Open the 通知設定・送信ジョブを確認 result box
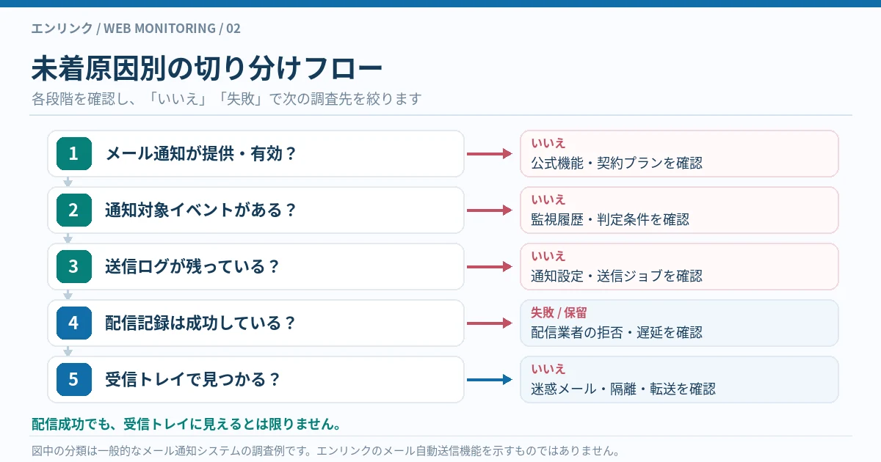 [680, 266]
